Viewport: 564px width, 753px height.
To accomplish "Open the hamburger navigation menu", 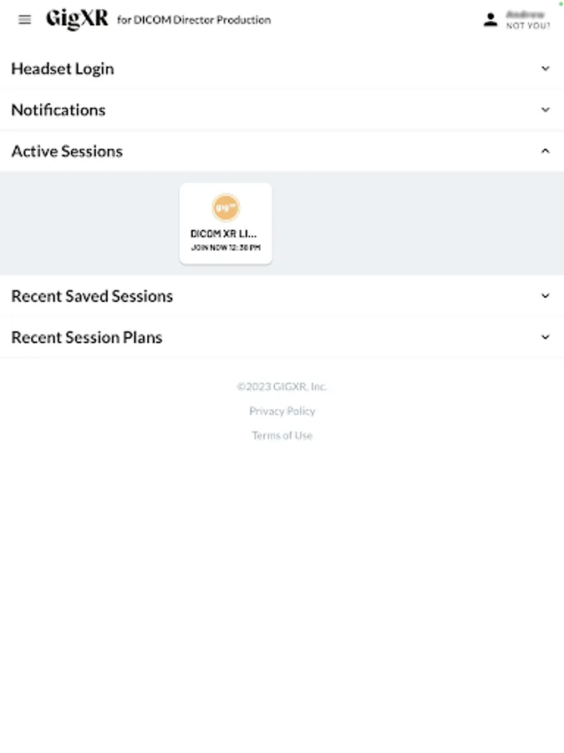I will point(24,20).
